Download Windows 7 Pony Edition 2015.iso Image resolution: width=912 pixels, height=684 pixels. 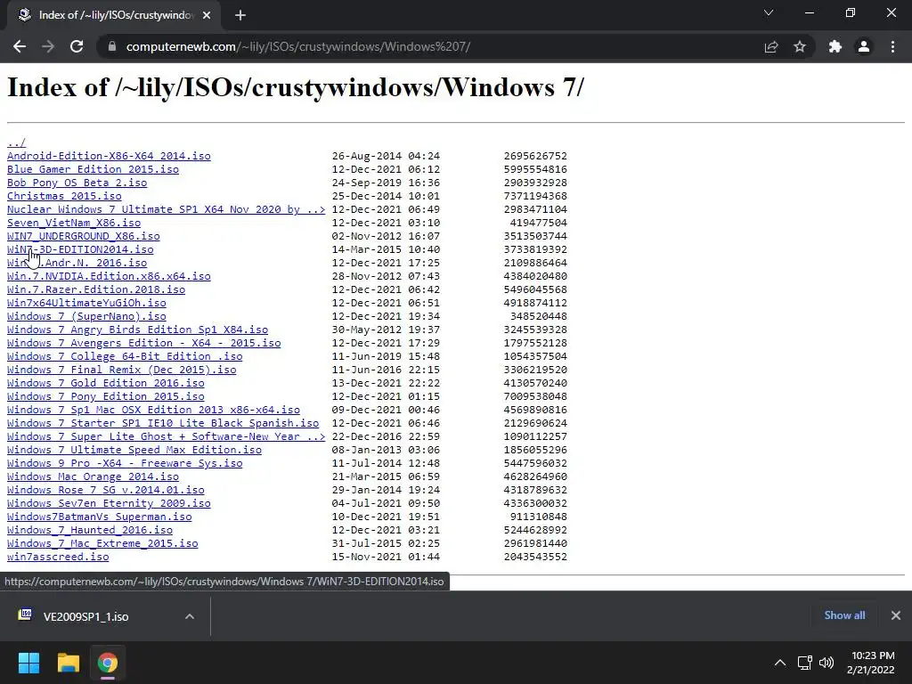point(106,396)
